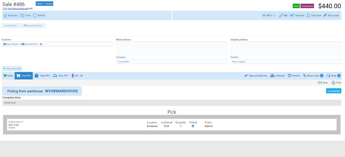This screenshot has height=157, width=345.
Task: Collapse section using Hide sale details
Action: pos(12,69)
